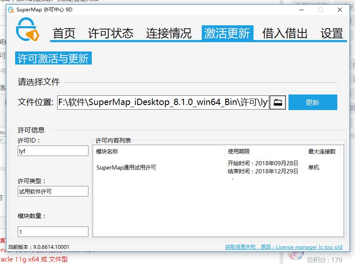Go to the 连接情况 tab
The height and width of the screenshot is (264, 355).
coord(169,33)
